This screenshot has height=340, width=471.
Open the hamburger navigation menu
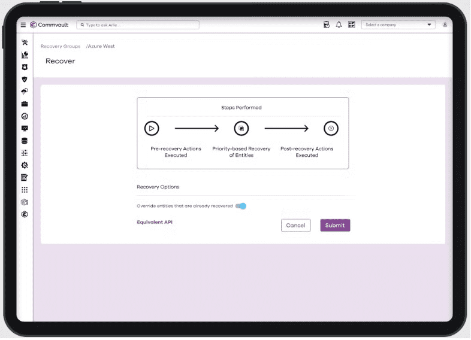pos(23,25)
